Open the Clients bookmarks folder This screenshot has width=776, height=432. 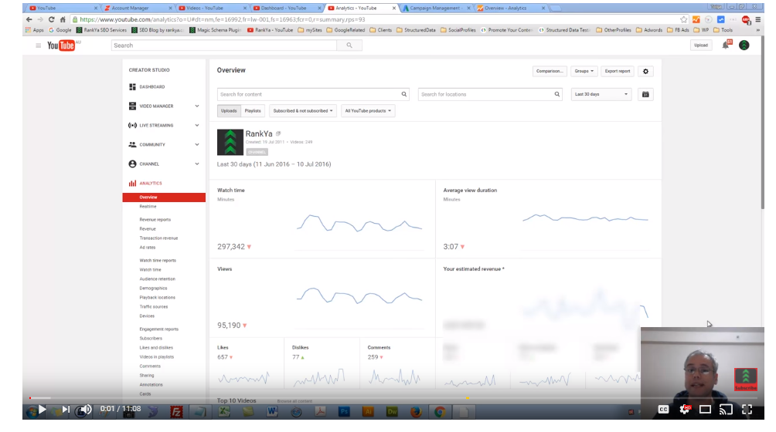tap(380, 30)
